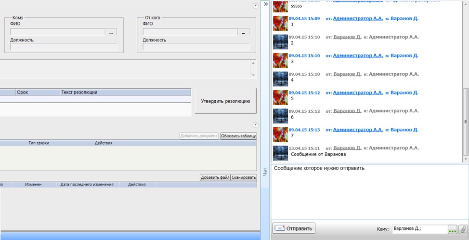Screen dimensions: 469x240
Task: Click the up arrow on the text area scrollbar
Action: pos(253,63)
